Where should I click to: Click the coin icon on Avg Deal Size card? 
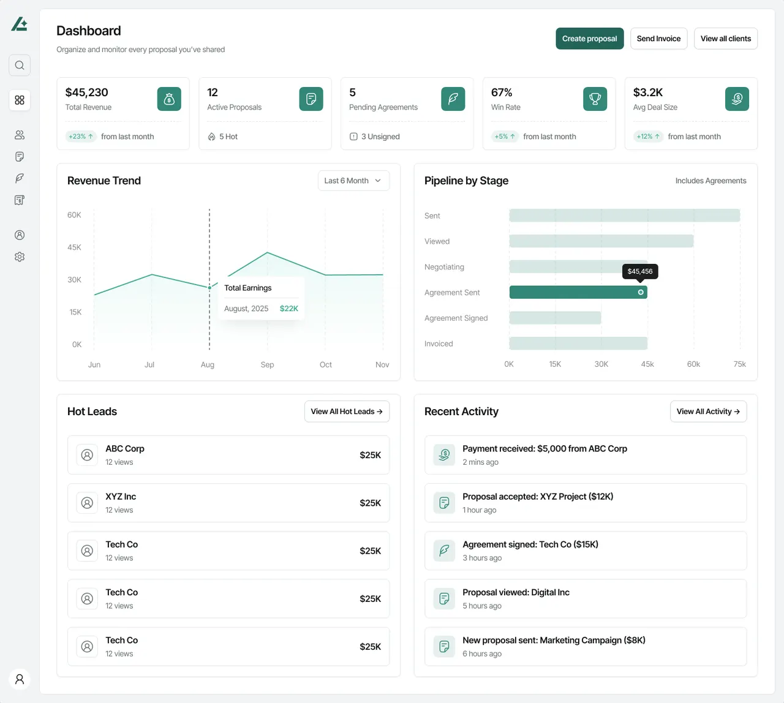(737, 99)
